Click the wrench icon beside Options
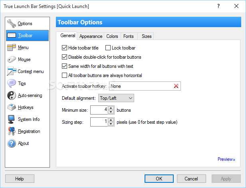Viewport: 246px width, 188px height. [12, 24]
